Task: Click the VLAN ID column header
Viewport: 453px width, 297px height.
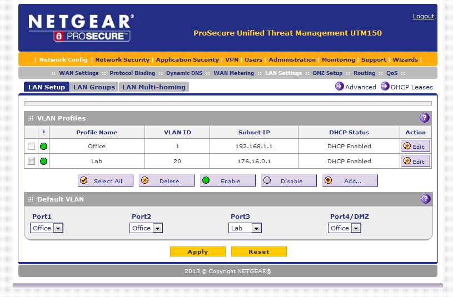Action: point(177,133)
